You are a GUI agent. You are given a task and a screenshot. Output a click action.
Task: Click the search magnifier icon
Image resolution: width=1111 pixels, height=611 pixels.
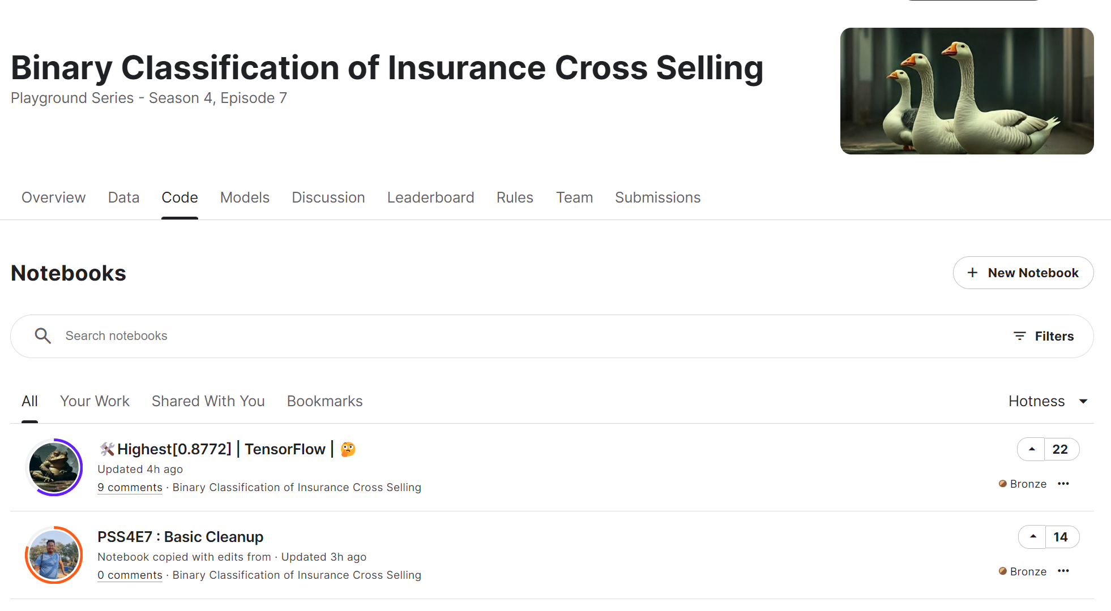click(42, 336)
